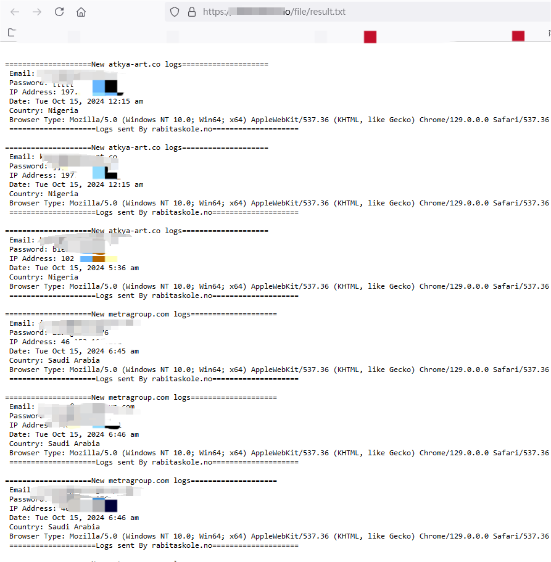
Task: Click 'Country: Nigeria' below the 5:36 am date
Action: pyautogui.click(x=44, y=277)
